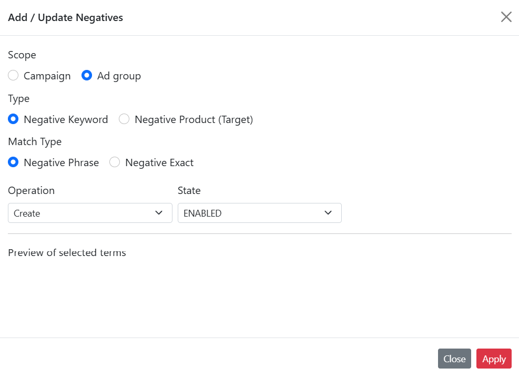The width and height of the screenshot is (519, 378).
Task: Click the 'Preview of selected terms' heading
Action: click(x=67, y=253)
